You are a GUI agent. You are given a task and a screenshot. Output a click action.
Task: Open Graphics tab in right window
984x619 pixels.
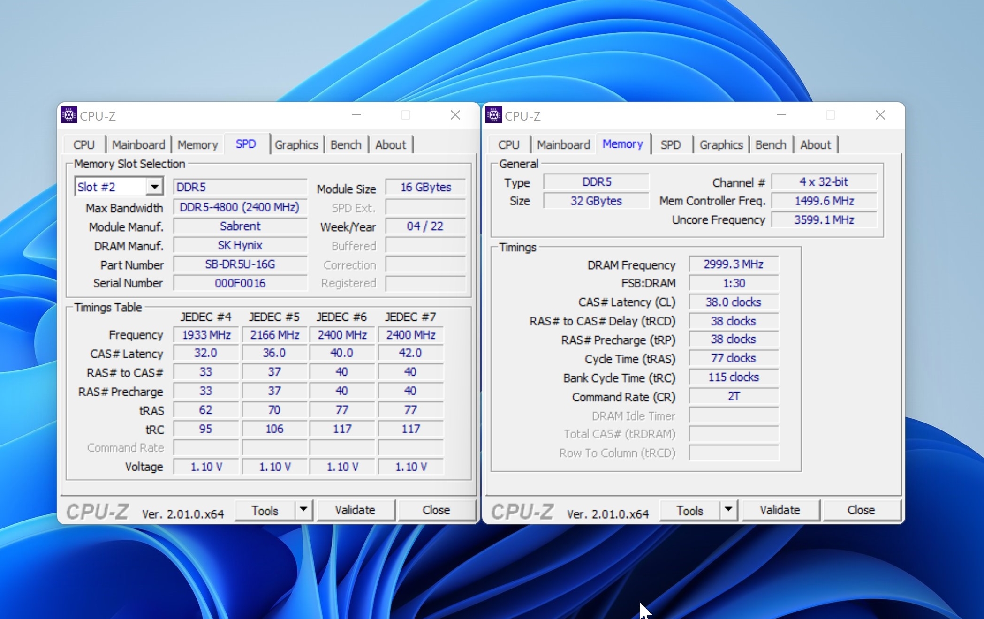(x=721, y=145)
